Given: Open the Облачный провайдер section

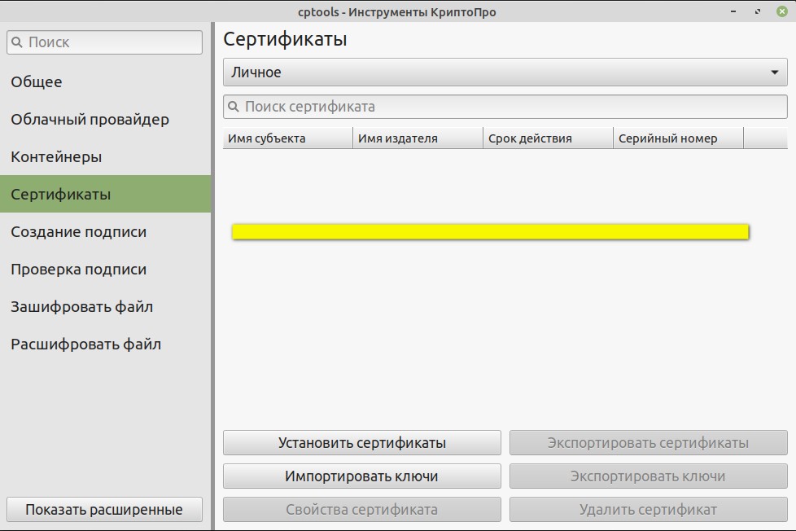Looking at the screenshot, I should [105, 120].
